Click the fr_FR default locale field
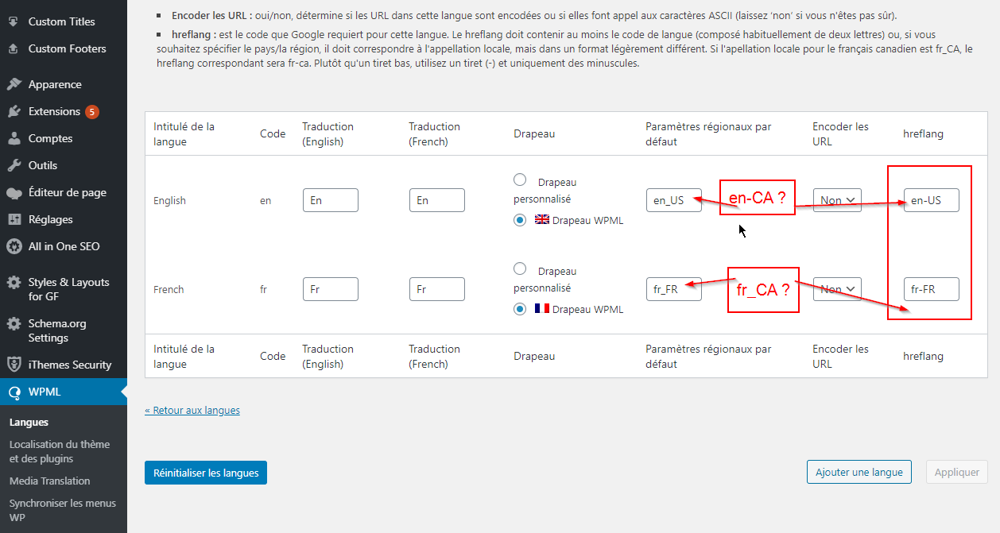The width and height of the screenshot is (1000, 533). (674, 289)
